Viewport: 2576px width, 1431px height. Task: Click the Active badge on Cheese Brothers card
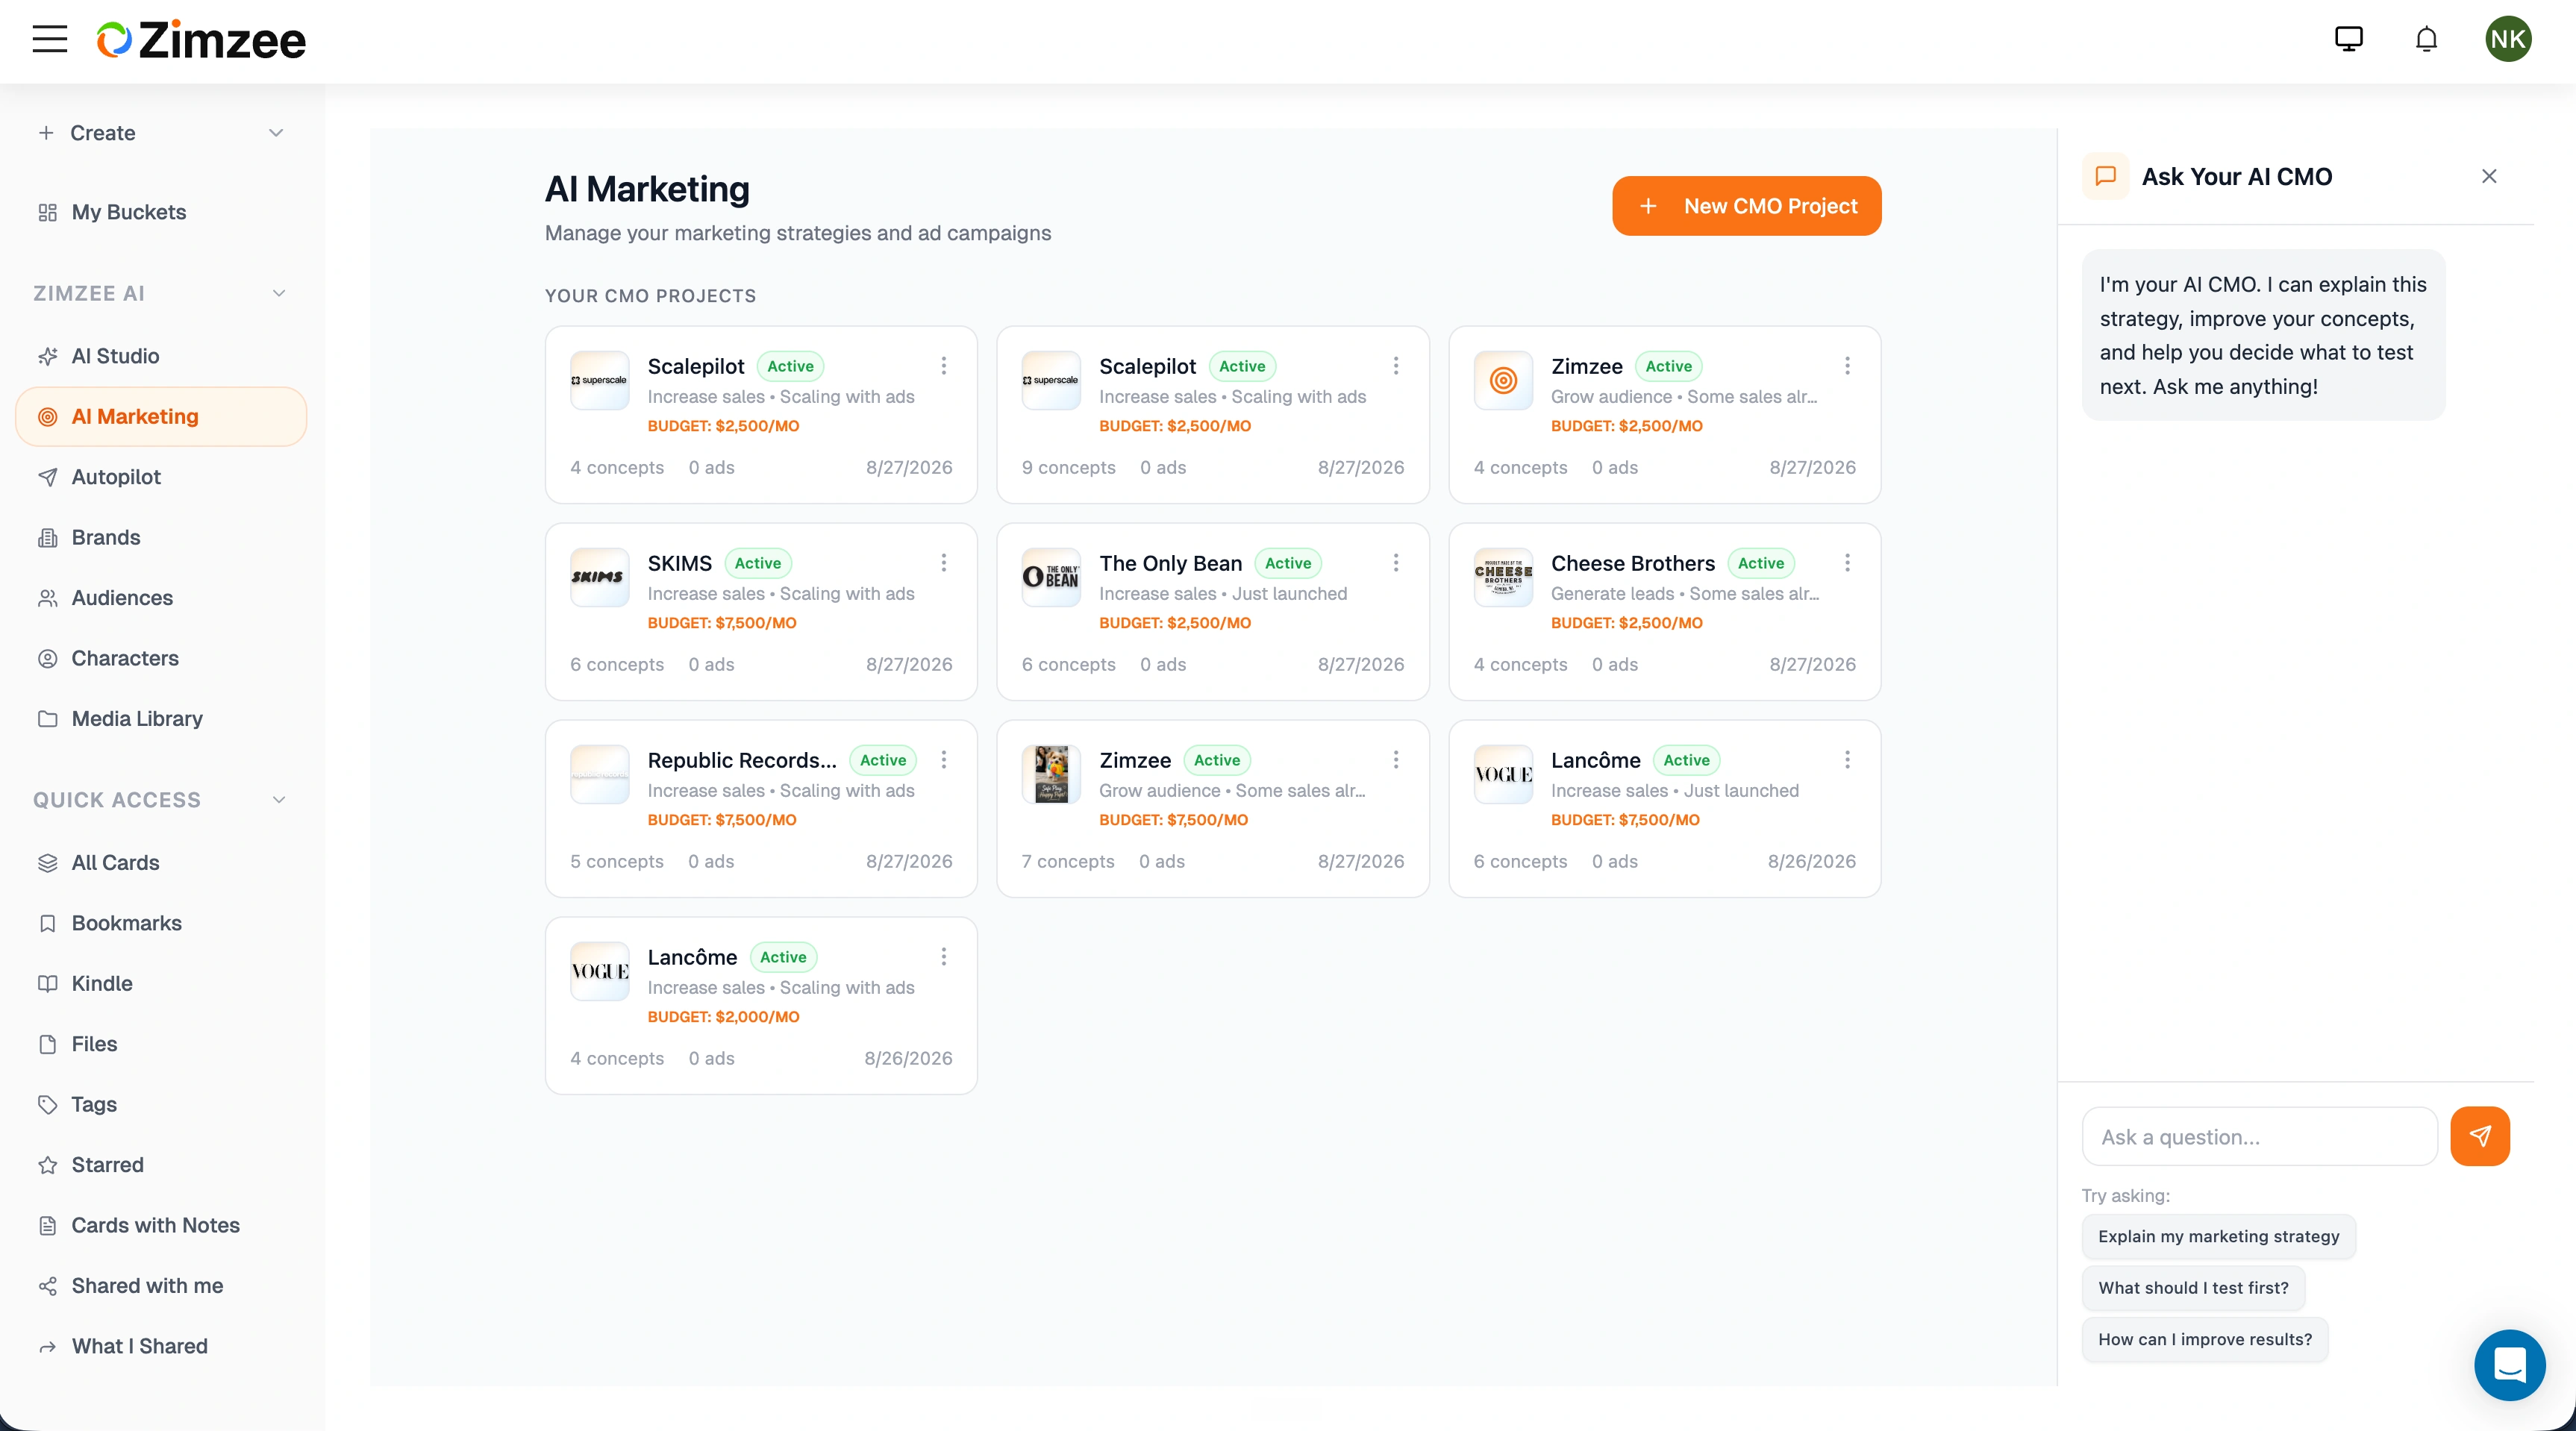[1760, 563]
